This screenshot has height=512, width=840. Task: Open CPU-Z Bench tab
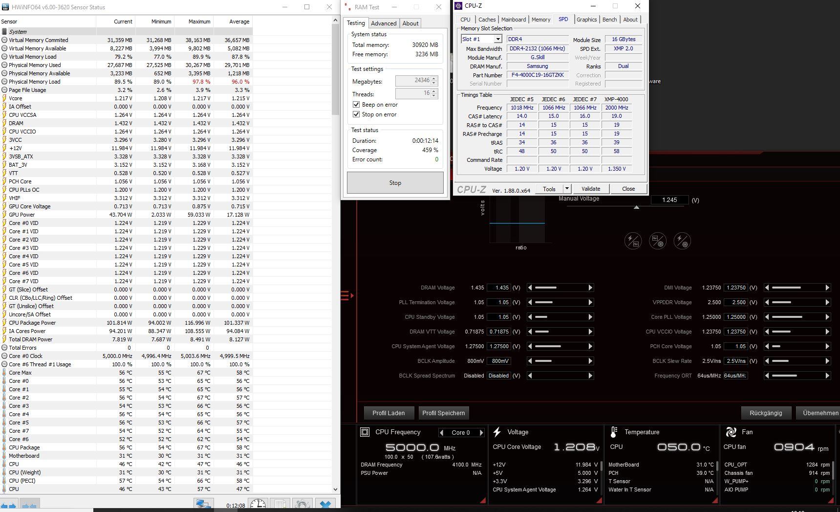pyautogui.click(x=609, y=20)
